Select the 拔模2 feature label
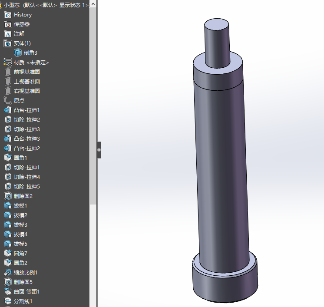 coord(20,215)
